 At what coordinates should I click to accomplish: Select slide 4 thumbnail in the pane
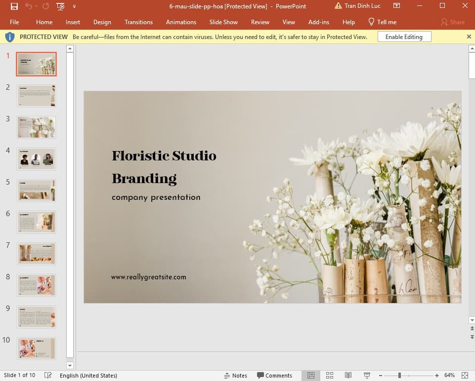tap(36, 158)
